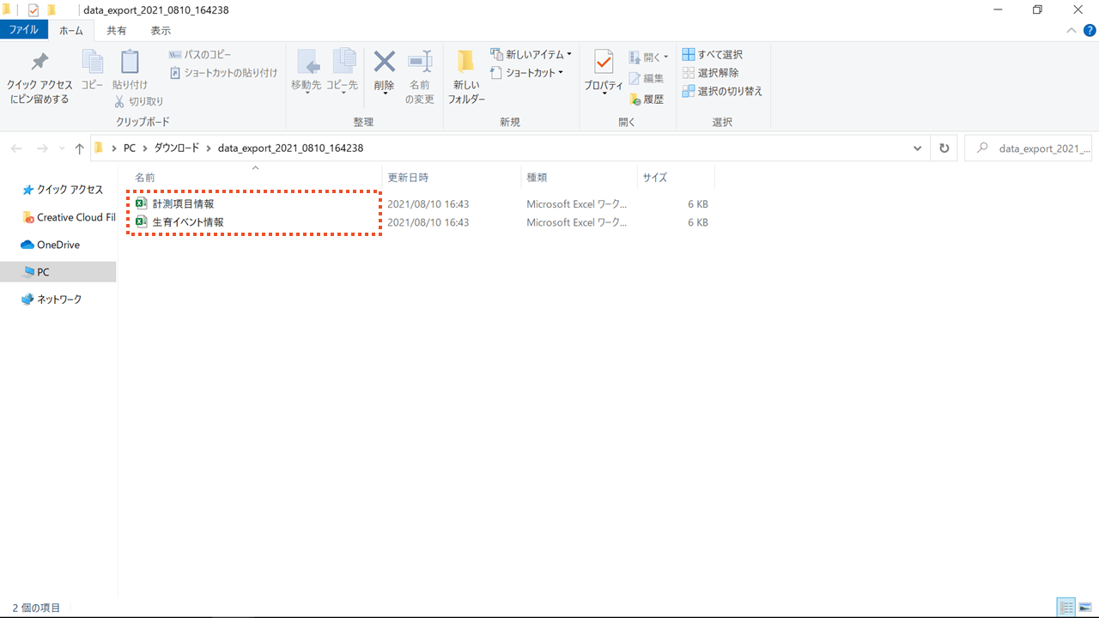Viewport: 1099px width, 618px height.
Task: Select PC in navigation pane
Action: (x=58, y=272)
